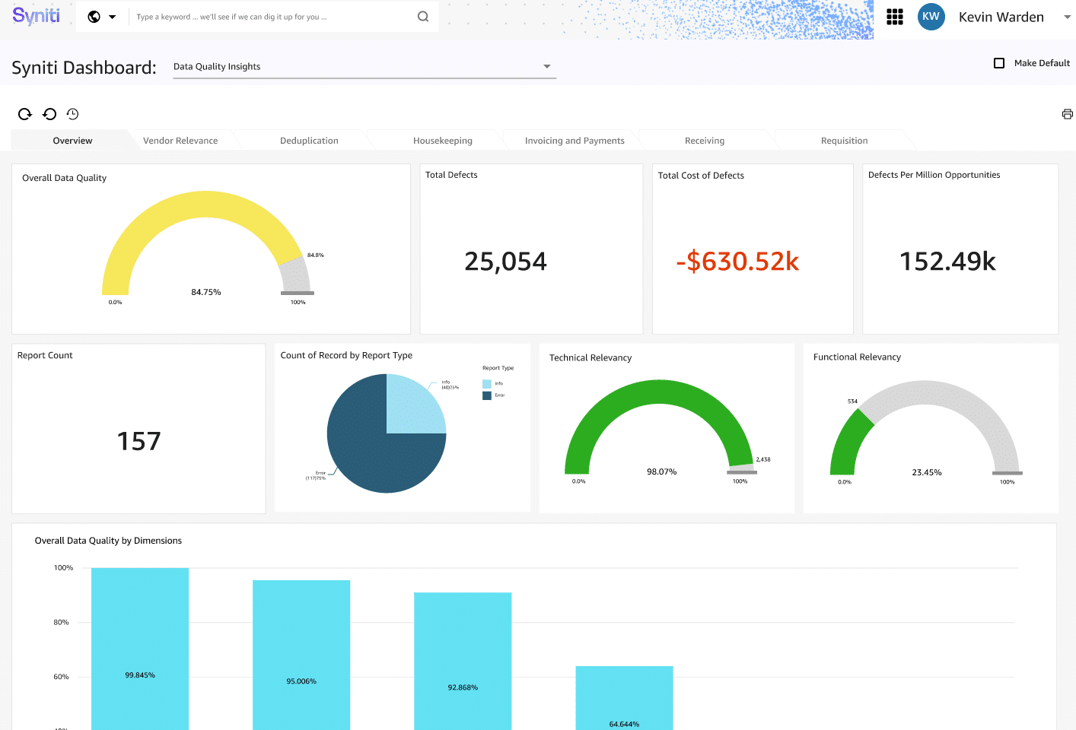
Task: Click the Info legend color swatch
Action: click(487, 384)
